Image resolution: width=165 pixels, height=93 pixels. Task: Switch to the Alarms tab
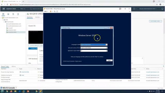click(x=14, y=66)
